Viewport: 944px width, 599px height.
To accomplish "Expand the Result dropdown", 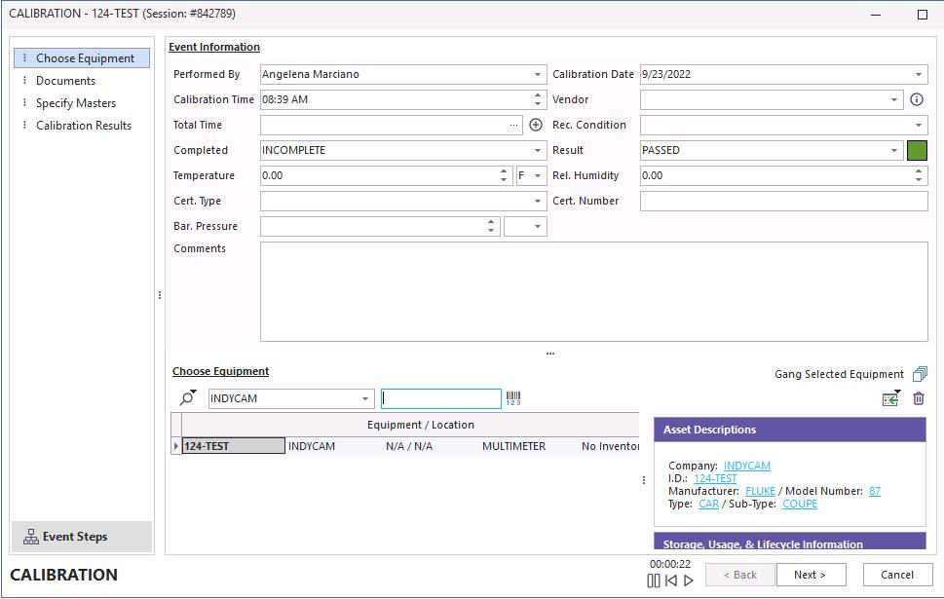I will [894, 150].
